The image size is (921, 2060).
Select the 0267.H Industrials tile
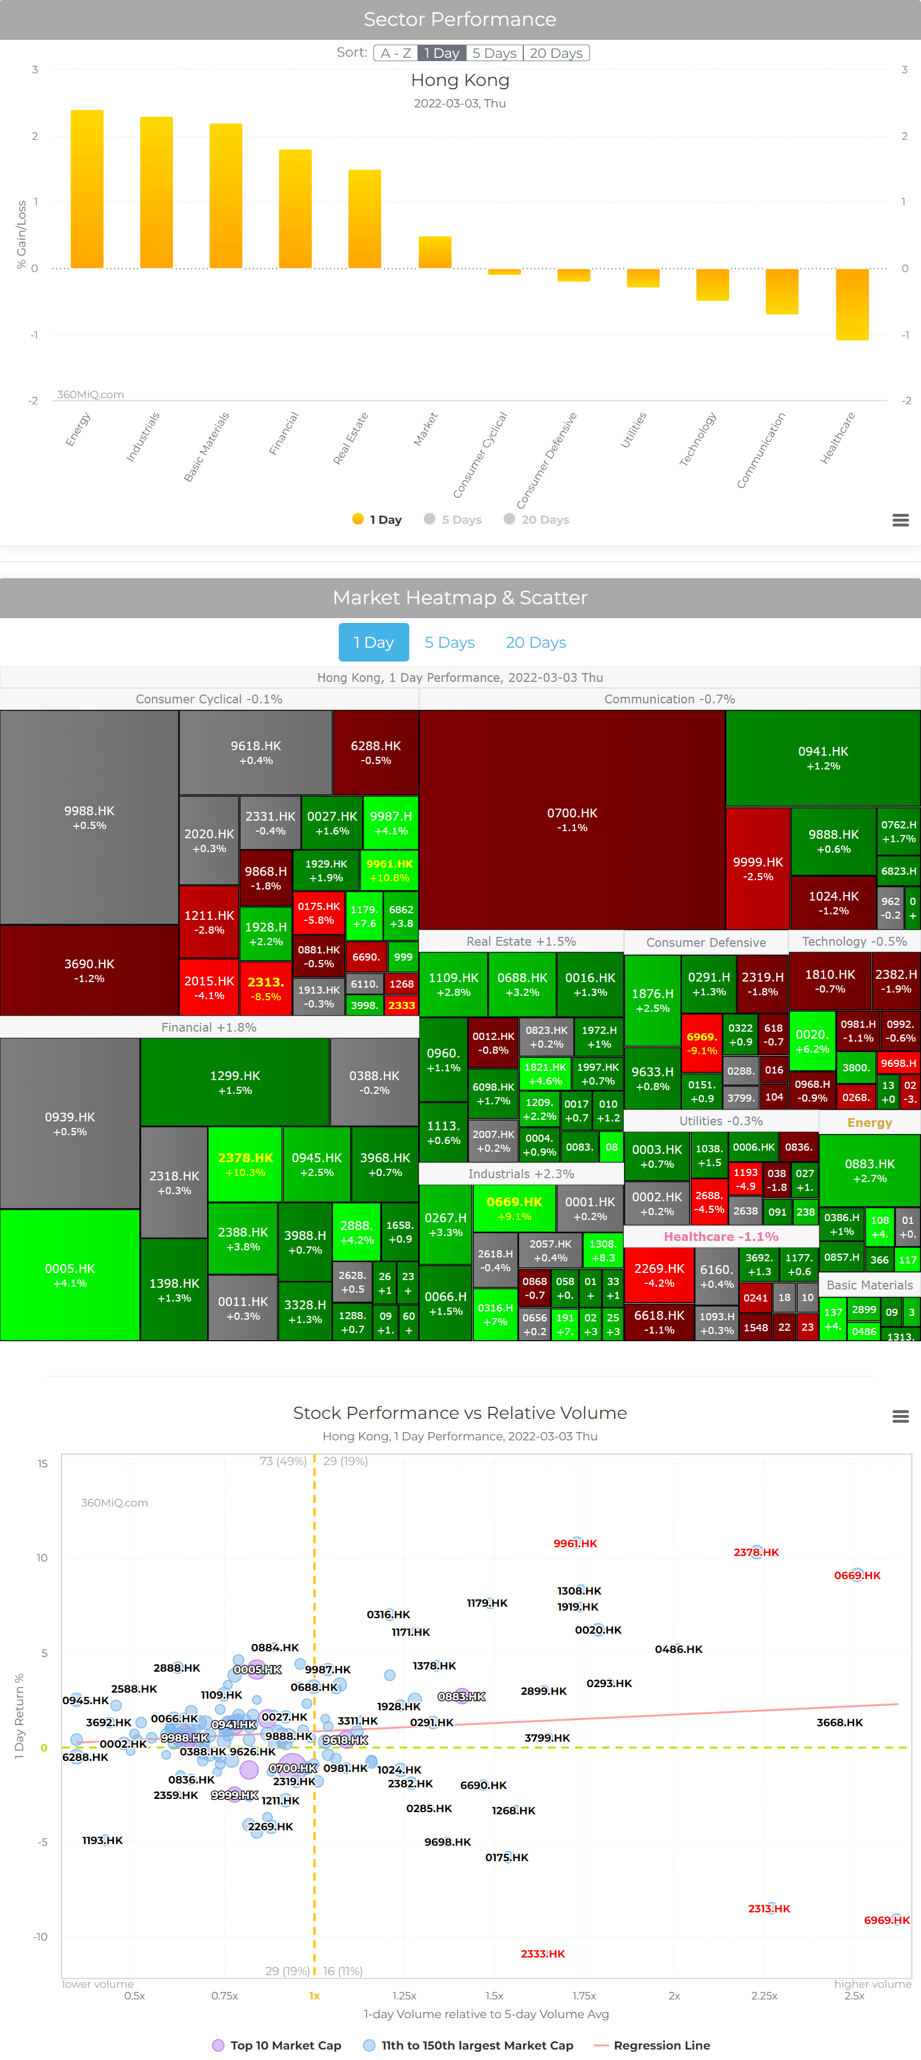[x=445, y=1223]
